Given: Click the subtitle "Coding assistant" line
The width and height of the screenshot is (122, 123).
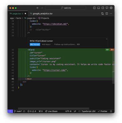Looking at the screenshot, I should click(45, 58).
